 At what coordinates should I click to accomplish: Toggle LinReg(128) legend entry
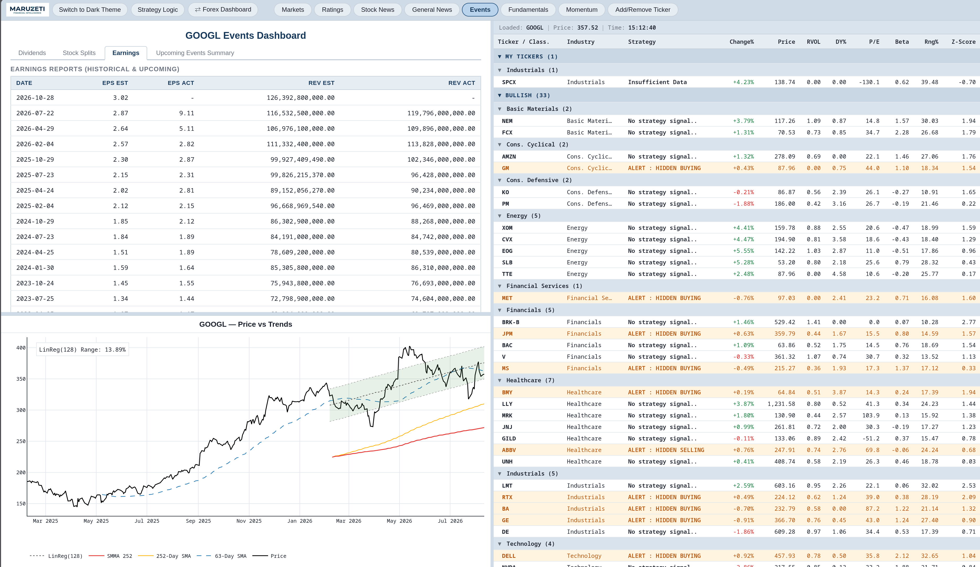56,556
